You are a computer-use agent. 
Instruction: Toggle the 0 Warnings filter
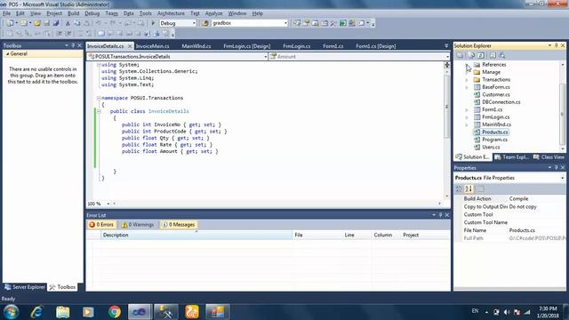[138, 225]
